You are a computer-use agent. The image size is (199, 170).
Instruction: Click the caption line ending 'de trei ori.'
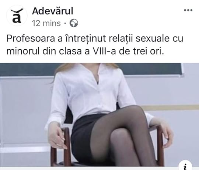pyautogui.click(x=85, y=51)
